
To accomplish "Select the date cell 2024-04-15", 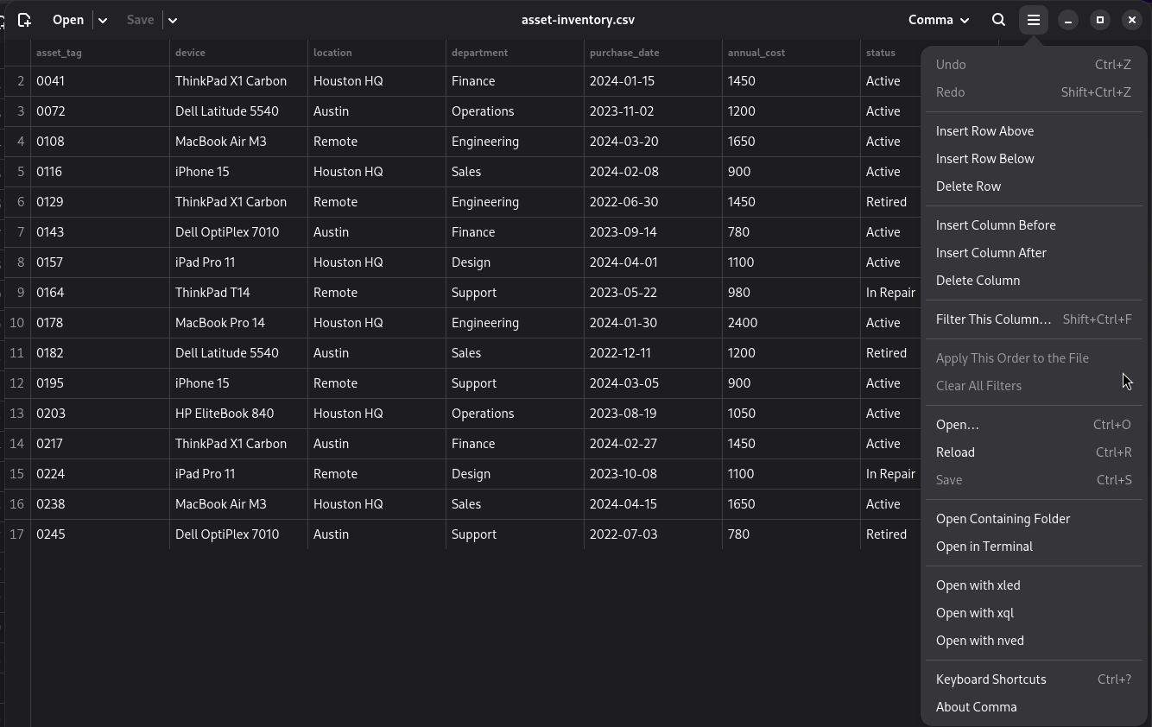I will point(653,504).
